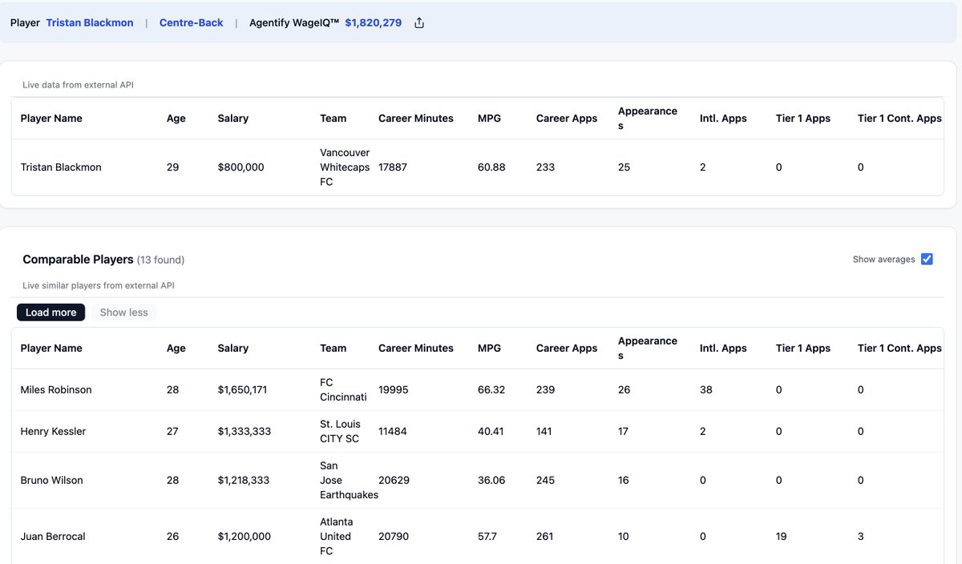Select Miles Robinson in comparable players
The height and width of the screenshot is (564, 962).
coord(56,390)
